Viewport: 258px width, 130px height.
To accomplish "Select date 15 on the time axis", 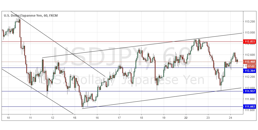I will point(75,118).
